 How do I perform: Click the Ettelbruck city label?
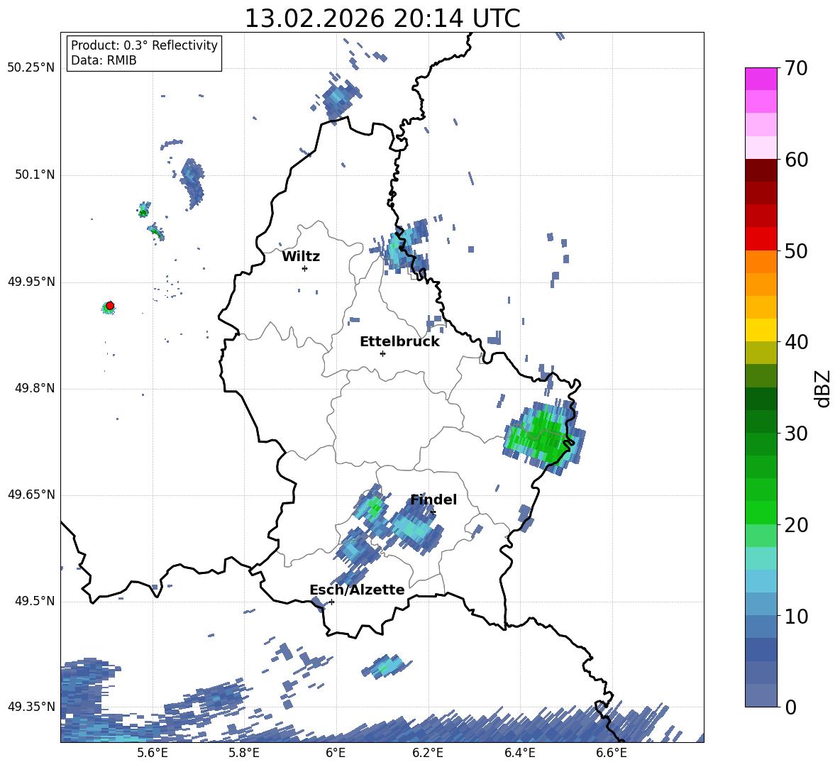[x=399, y=342]
